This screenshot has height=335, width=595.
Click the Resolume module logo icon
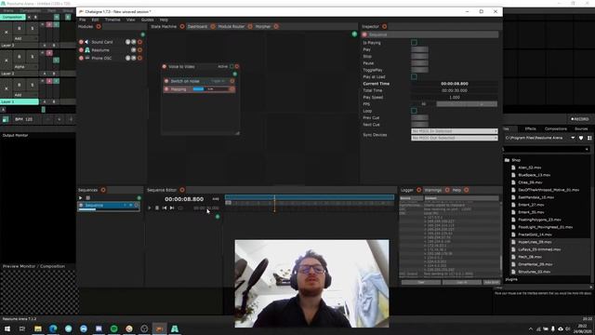coord(87,50)
